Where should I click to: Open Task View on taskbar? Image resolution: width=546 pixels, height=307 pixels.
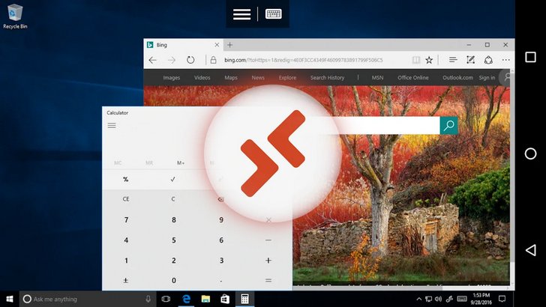pyautogui.click(x=166, y=299)
